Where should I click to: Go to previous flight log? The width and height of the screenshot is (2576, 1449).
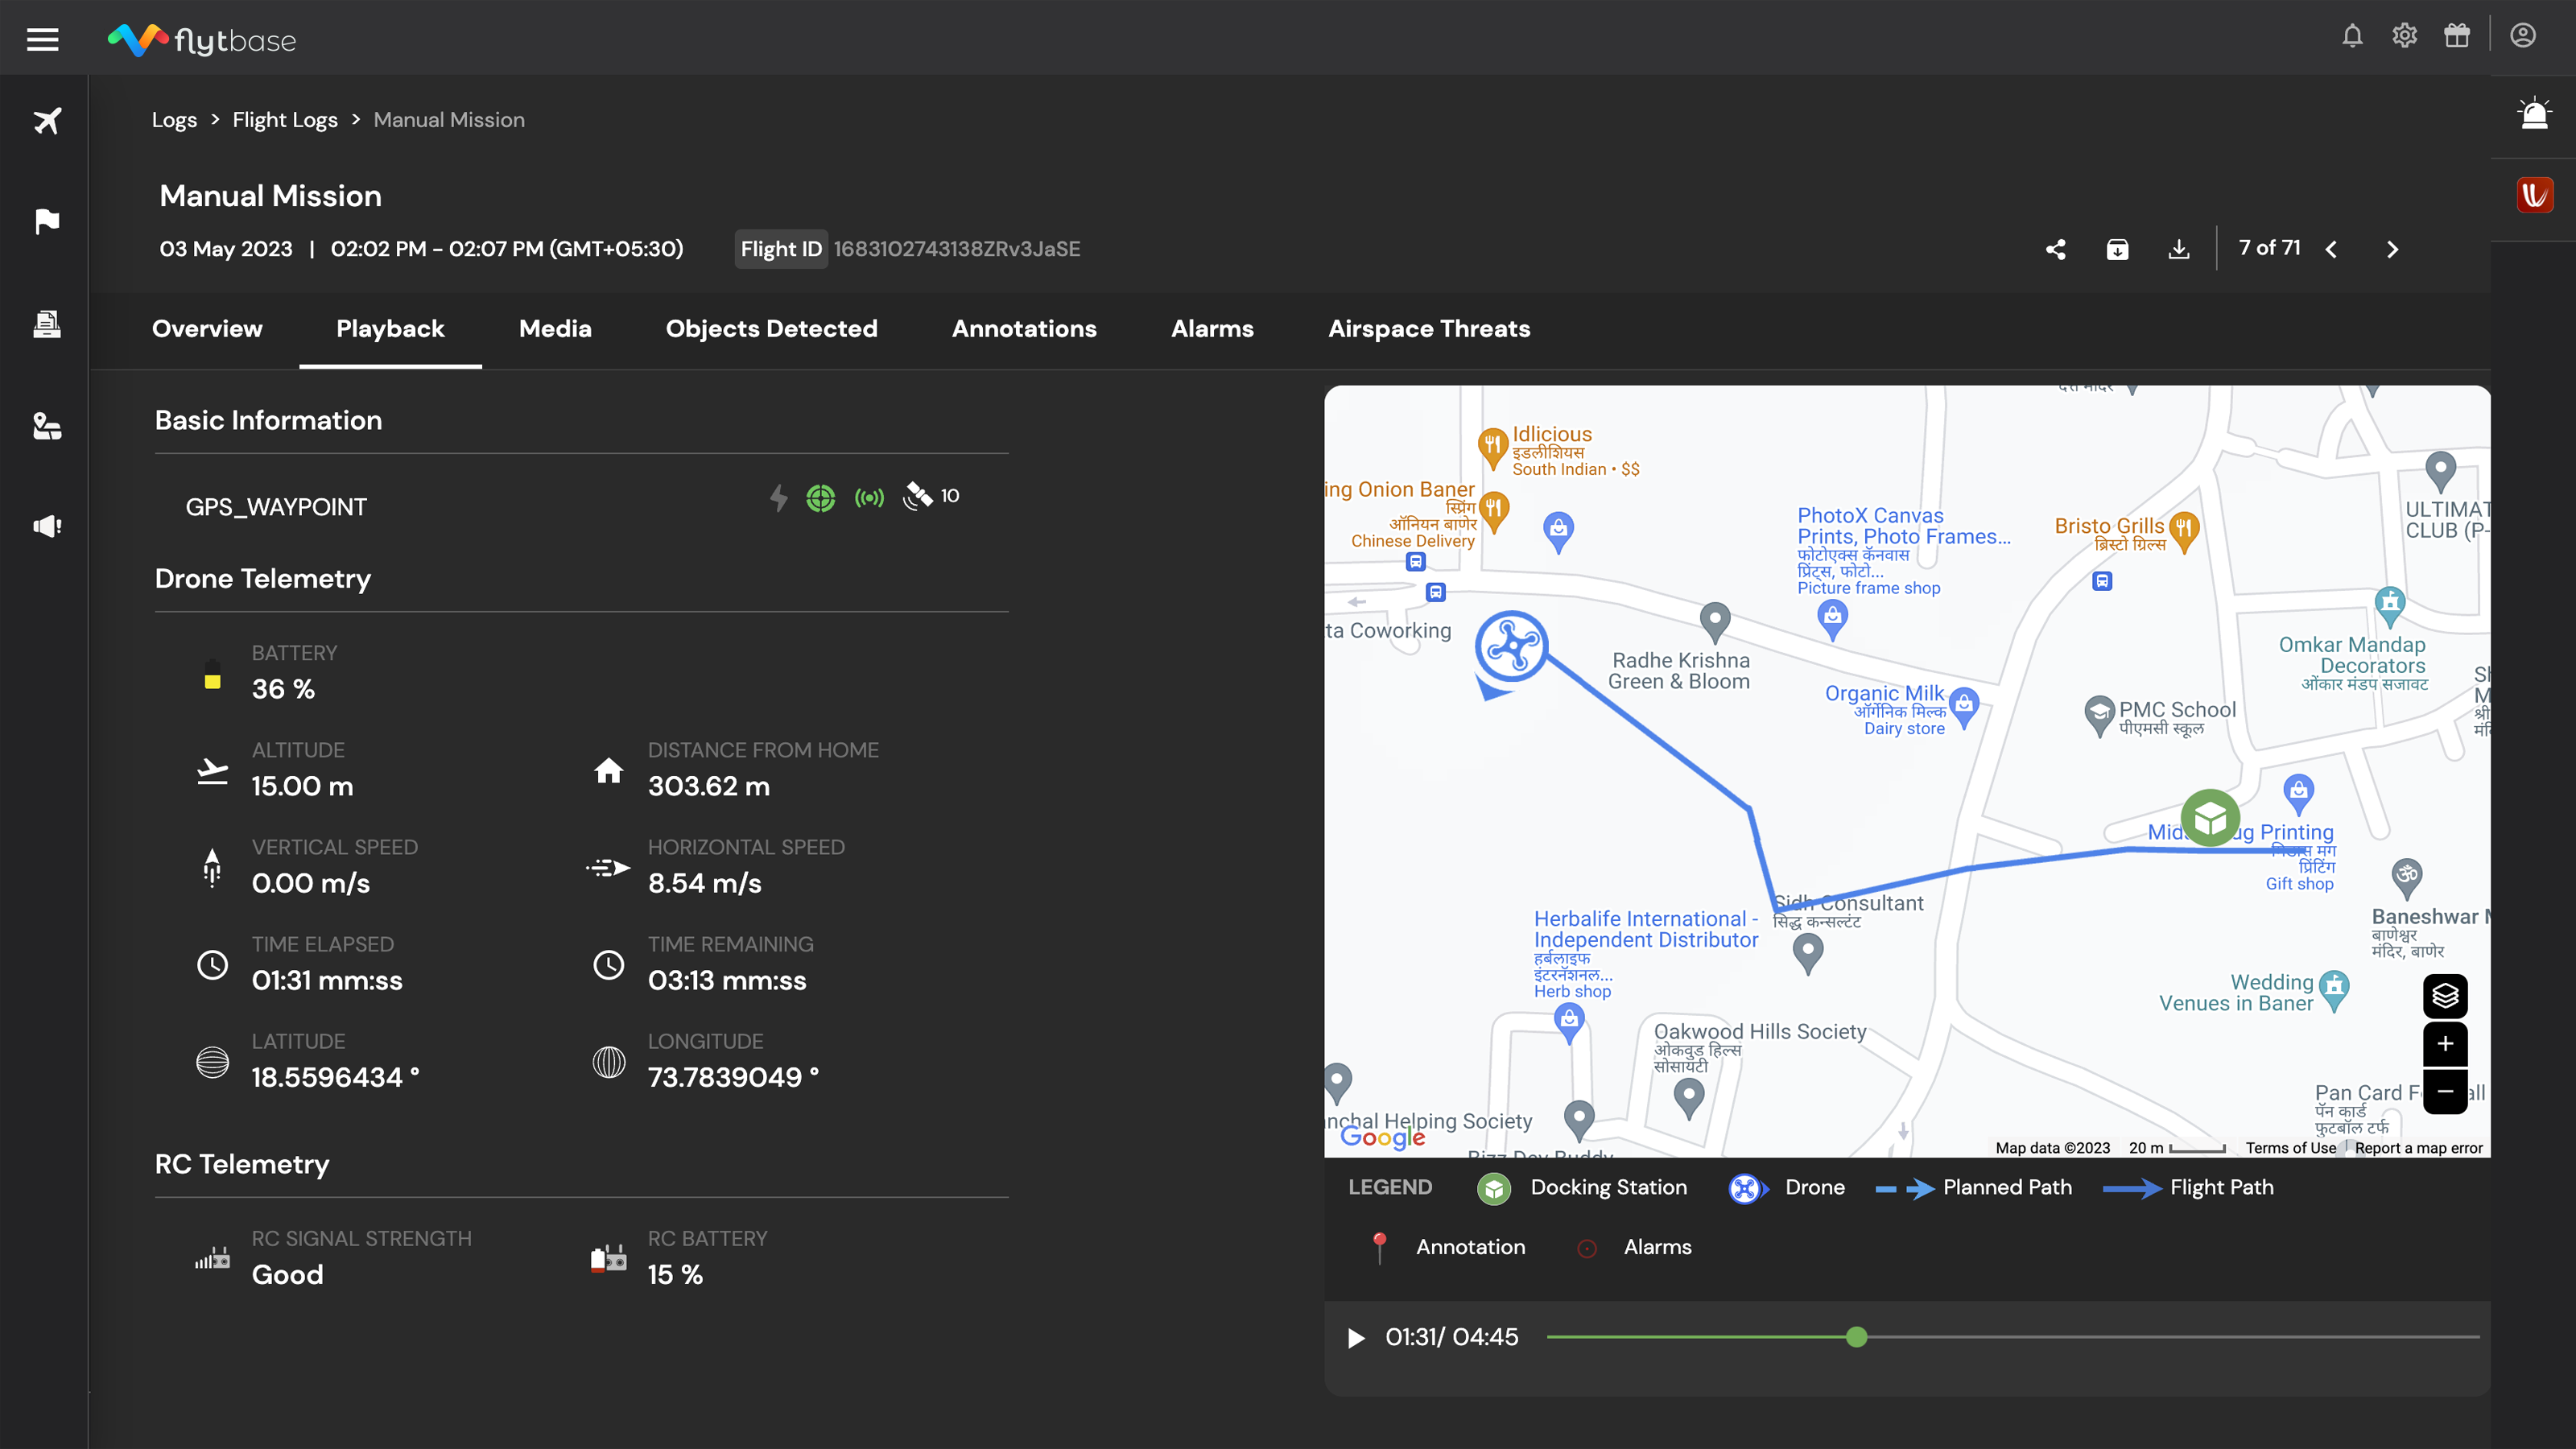(x=2332, y=250)
